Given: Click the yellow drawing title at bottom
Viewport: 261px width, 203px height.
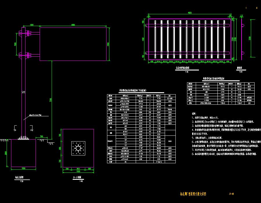Looking at the screenshot, I should click(197, 194).
